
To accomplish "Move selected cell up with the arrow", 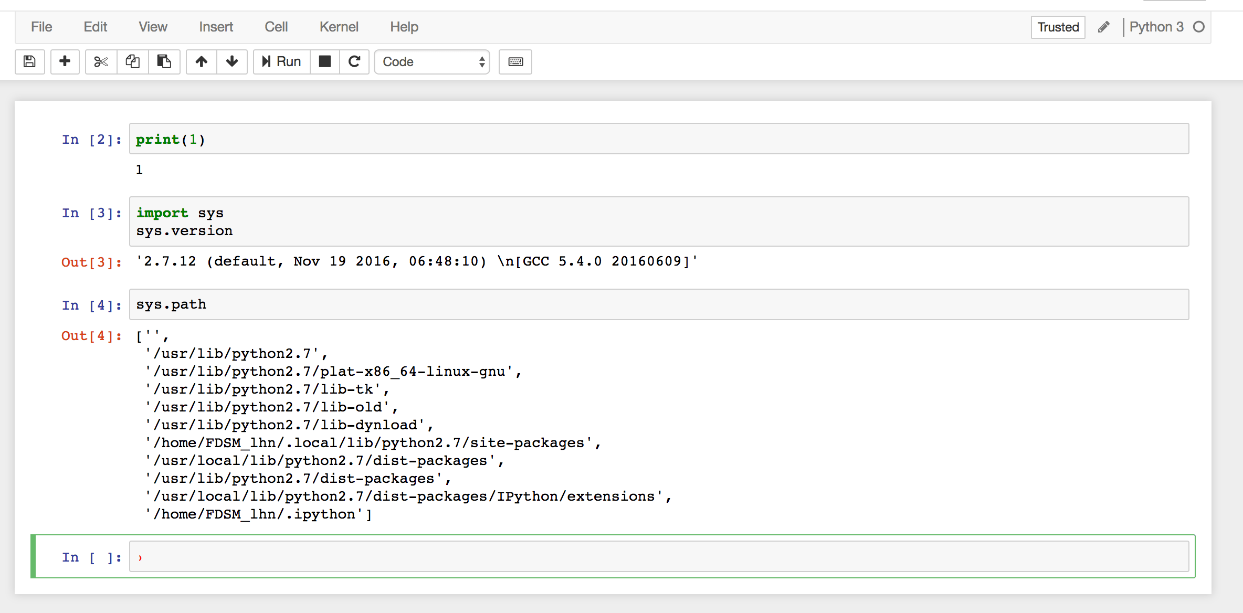I will tap(202, 62).
